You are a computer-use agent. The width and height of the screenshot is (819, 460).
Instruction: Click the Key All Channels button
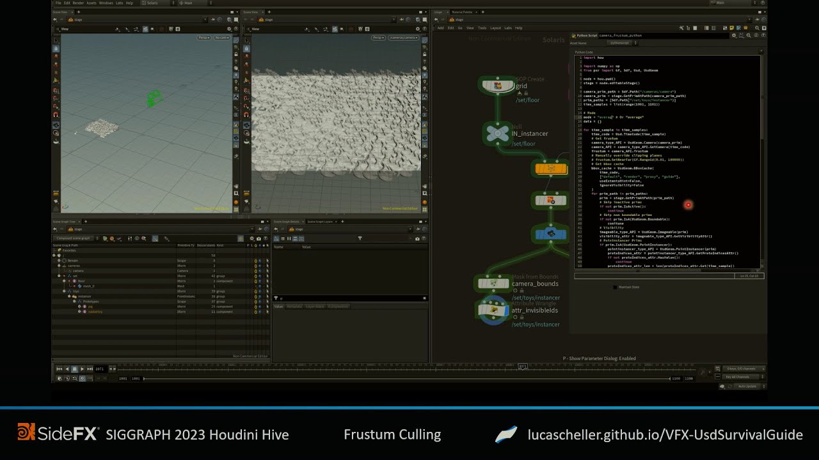point(741,377)
